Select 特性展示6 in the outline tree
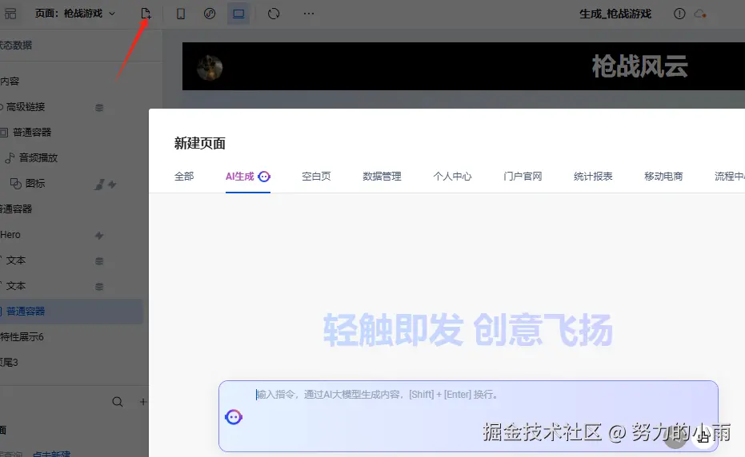Image resolution: width=745 pixels, height=457 pixels. click(x=22, y=337)
